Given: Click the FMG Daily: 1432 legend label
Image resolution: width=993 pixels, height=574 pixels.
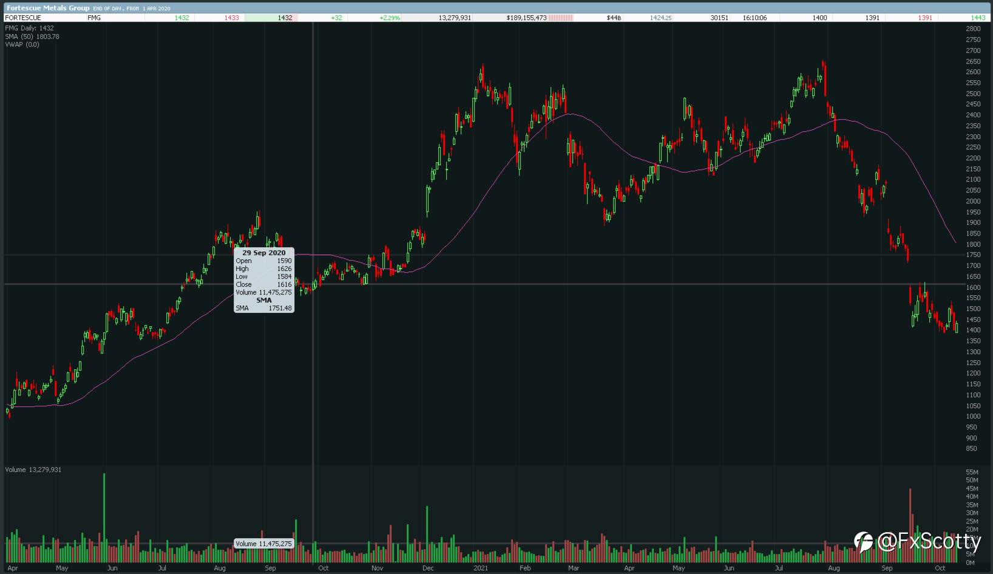Looking at the screenshot, I should pyautogui.click(x=29, y=28).
